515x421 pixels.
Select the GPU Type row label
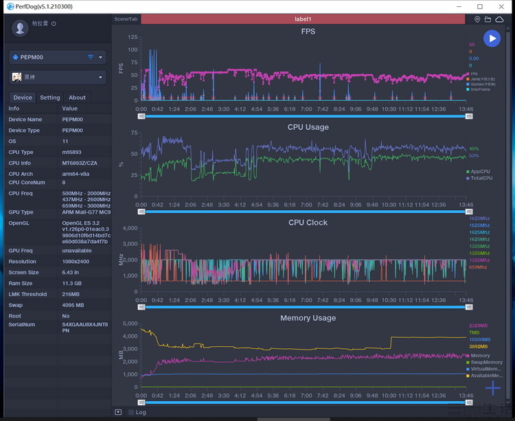tap(21, 212)
